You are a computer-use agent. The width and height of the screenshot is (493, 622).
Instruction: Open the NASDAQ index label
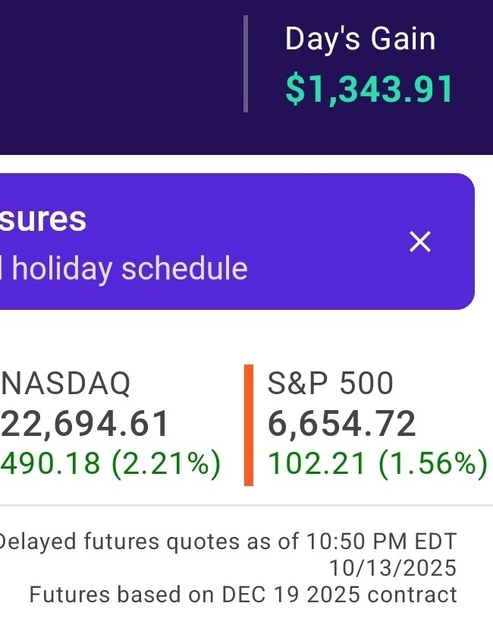[67, 384]
